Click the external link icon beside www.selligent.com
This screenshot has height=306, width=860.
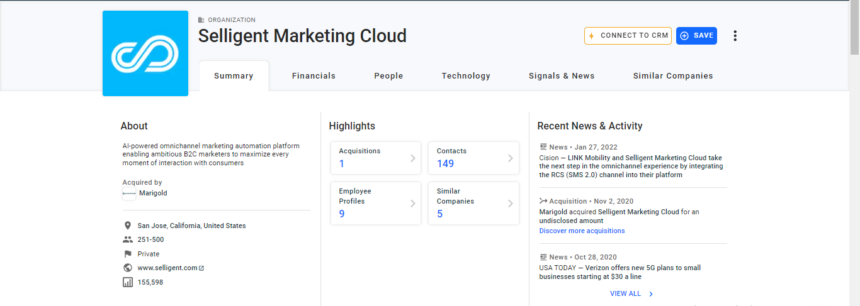coord(201,268)
